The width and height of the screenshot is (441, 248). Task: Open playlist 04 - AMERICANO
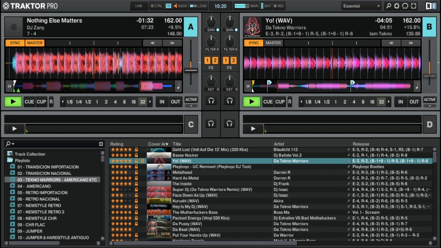pyautogui.click(x=34, y=186)
